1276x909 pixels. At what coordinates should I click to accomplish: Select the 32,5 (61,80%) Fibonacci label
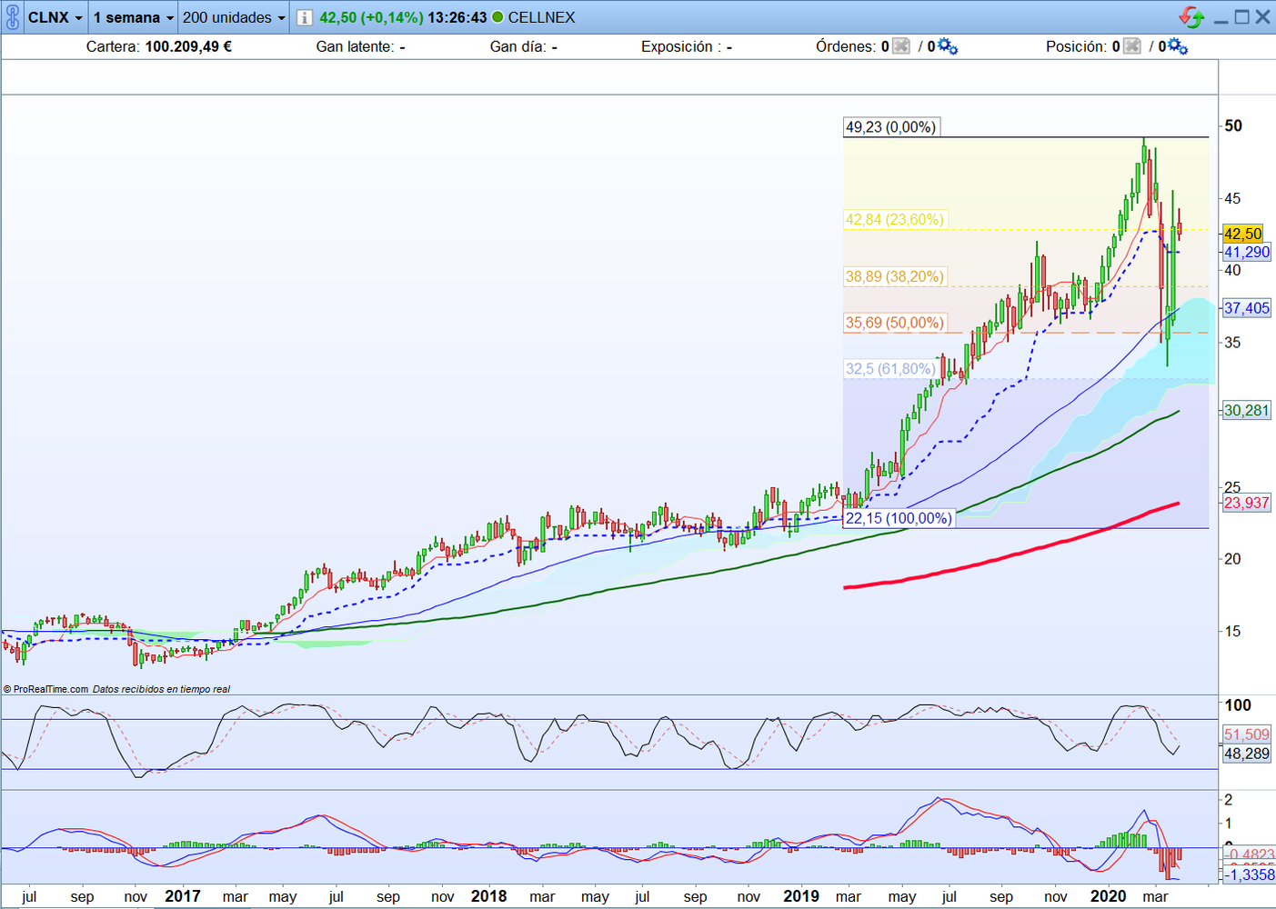tap(889, 369)
